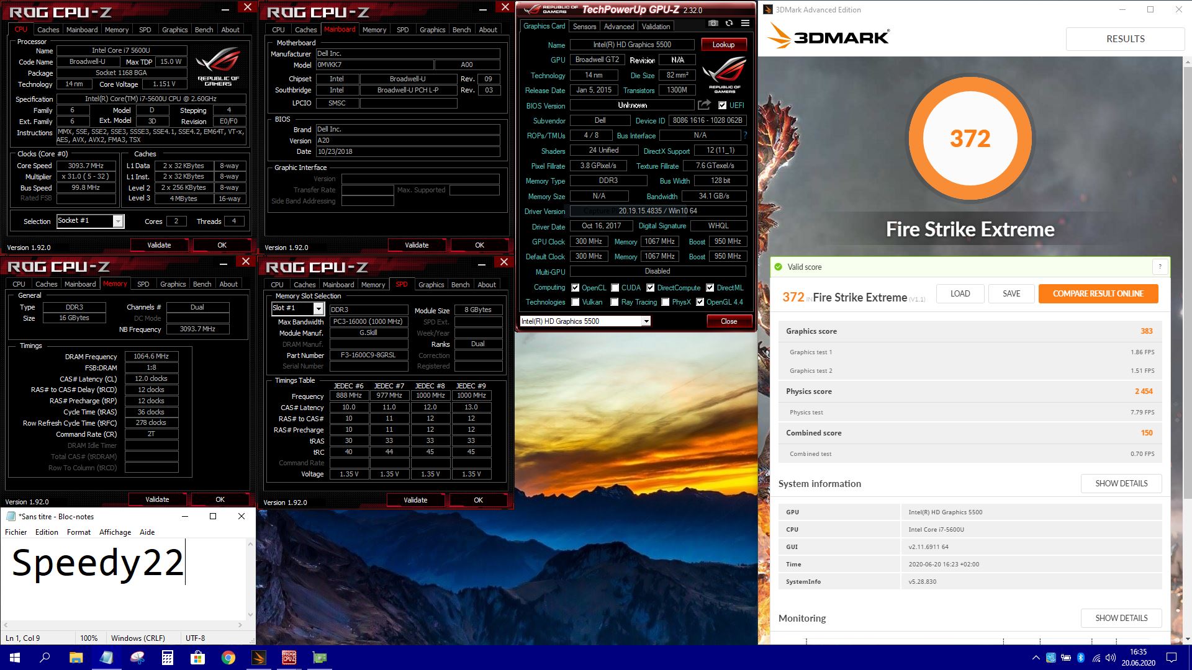Click COMPARE RESULT ONLINE button
1192x670 pixels.
point(1098,293)
